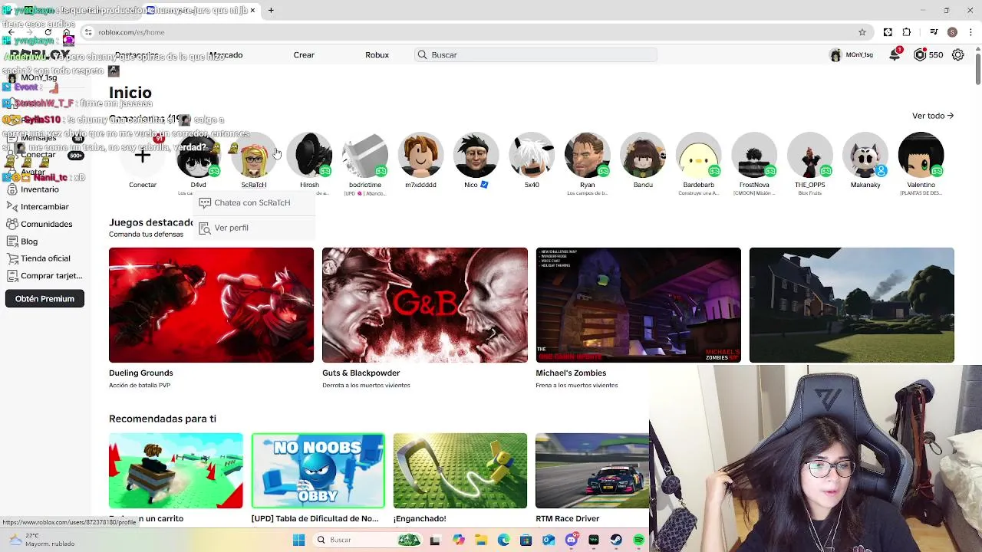Image resolution: width=982 pixels, height=552 pixels.
Task: Open the browser media control icon
Action: coord(934,32)
